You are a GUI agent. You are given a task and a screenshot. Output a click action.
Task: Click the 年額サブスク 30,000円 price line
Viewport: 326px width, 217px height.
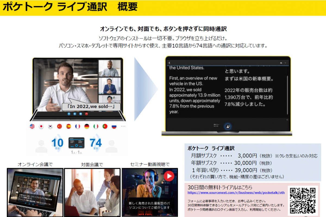pyautogui.click(x=231, y=163)
